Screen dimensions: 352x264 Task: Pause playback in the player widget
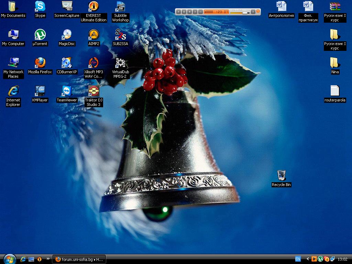184,12
